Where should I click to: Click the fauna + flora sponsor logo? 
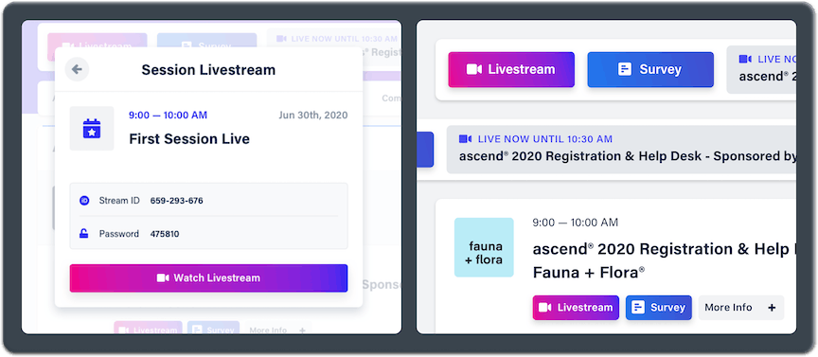(x=484, y=247)
